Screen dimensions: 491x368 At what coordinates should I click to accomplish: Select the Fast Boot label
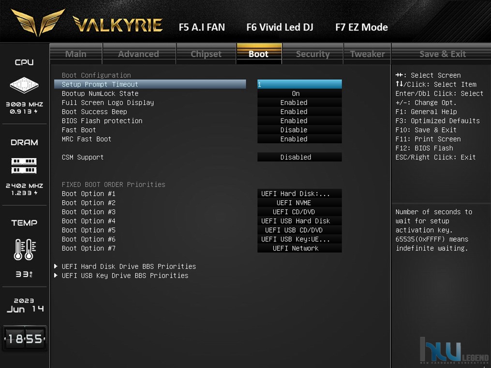click(79, 130)
